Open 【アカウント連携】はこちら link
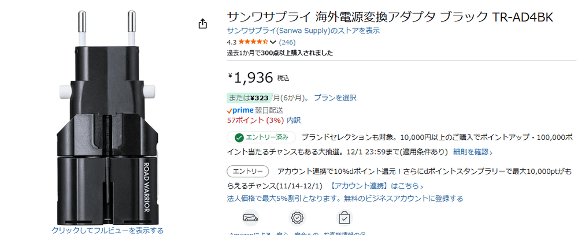This screenshot has height=235, width=578. [x=376, y=186]
